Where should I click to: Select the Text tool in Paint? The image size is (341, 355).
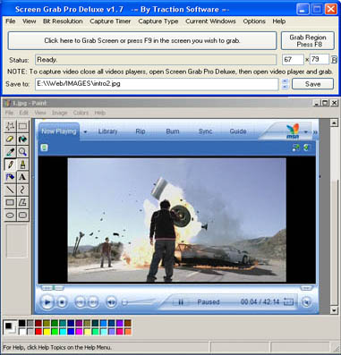point(22,177)
